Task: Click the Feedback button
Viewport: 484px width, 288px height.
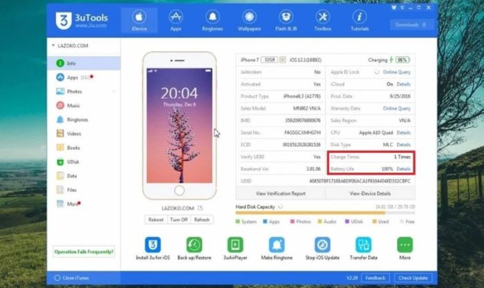Action: 375,278
